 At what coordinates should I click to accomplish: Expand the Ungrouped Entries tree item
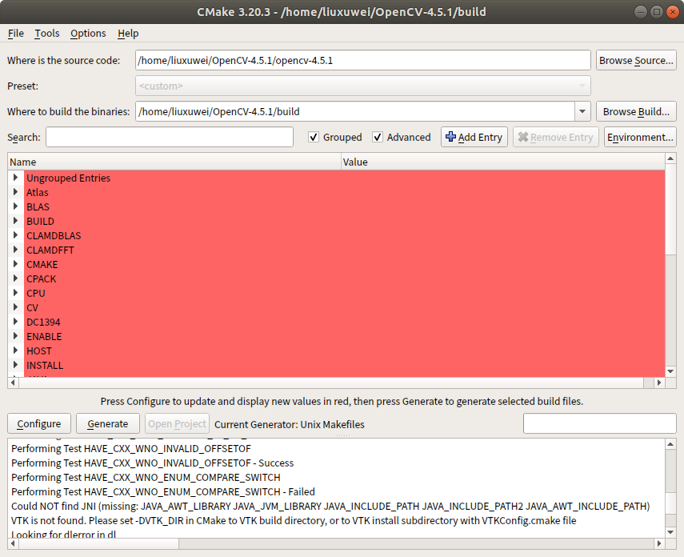(15, 178)
